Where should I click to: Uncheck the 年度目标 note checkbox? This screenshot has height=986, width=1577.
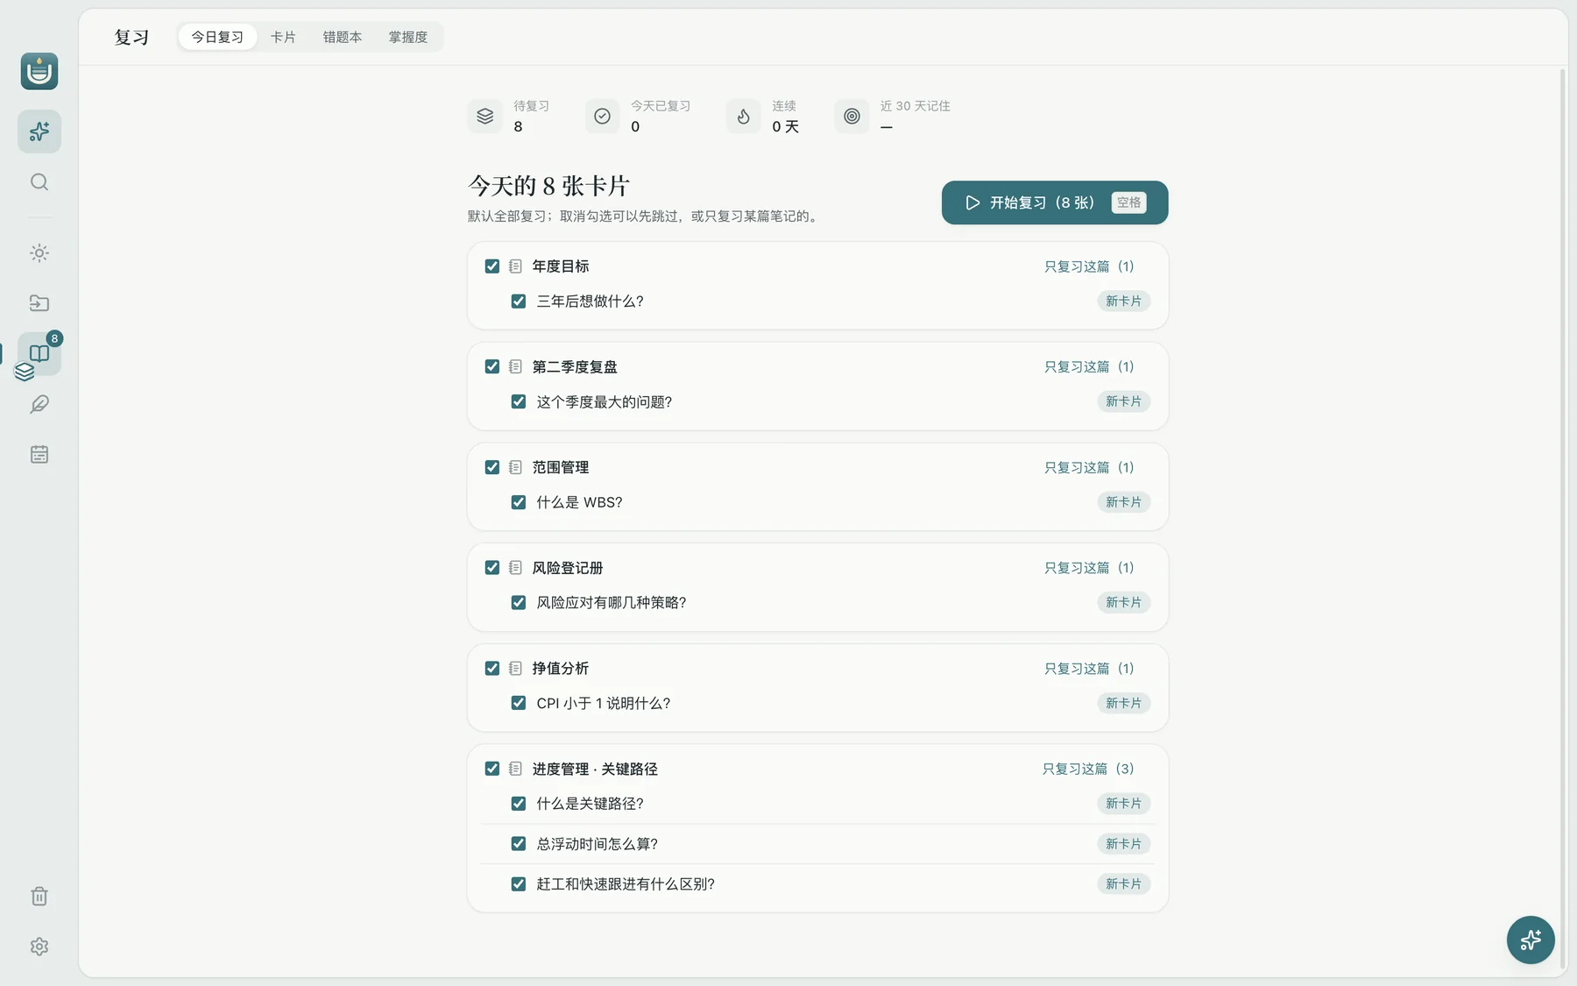[x=492, y=266]
